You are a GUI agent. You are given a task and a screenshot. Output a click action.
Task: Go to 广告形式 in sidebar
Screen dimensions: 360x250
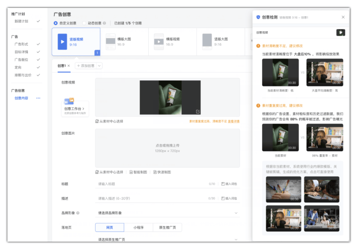(x=21, y=44)
